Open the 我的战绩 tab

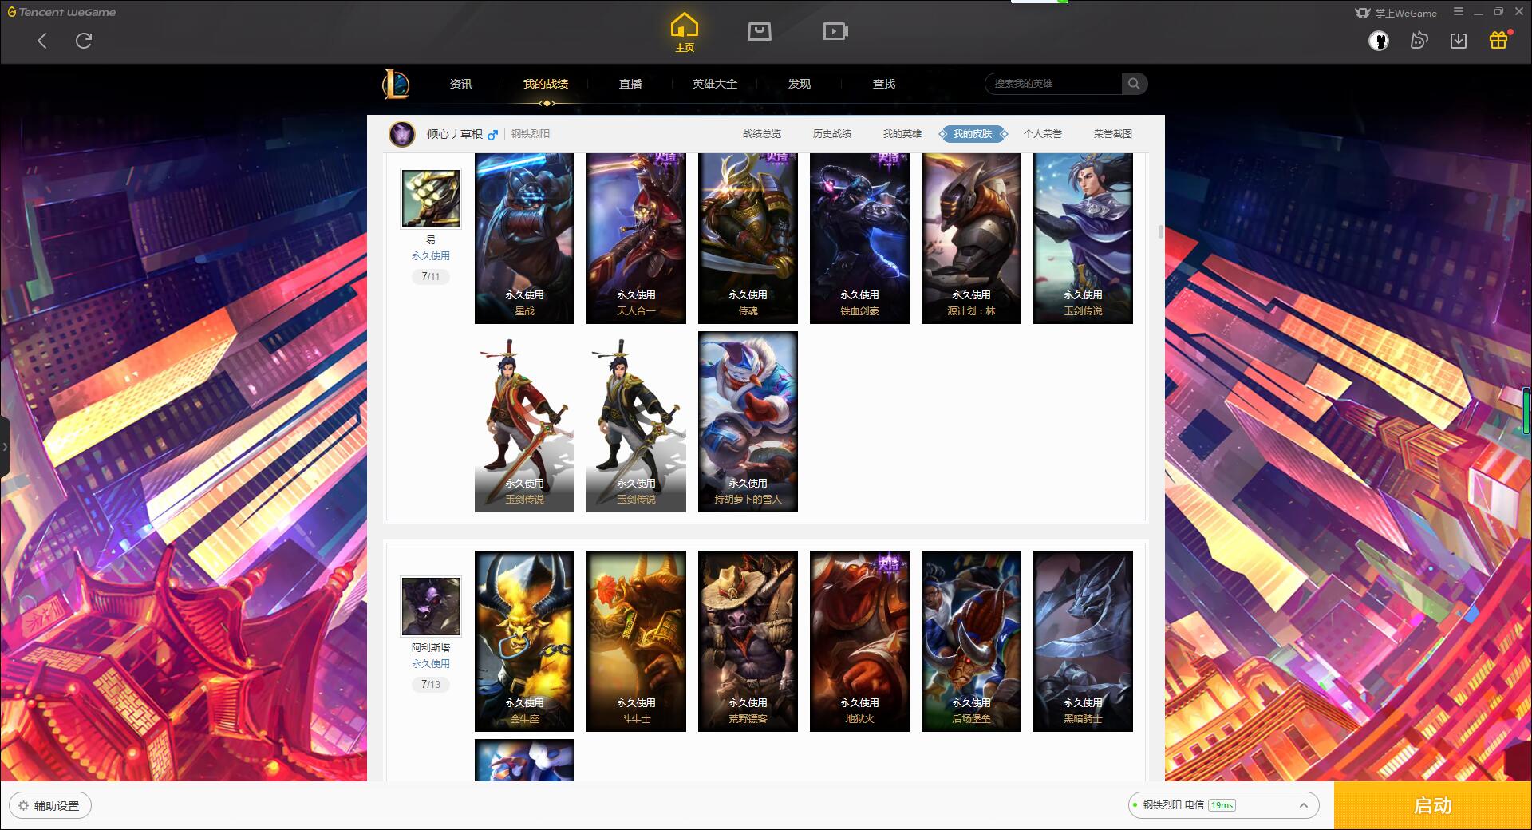click(546, 84)
